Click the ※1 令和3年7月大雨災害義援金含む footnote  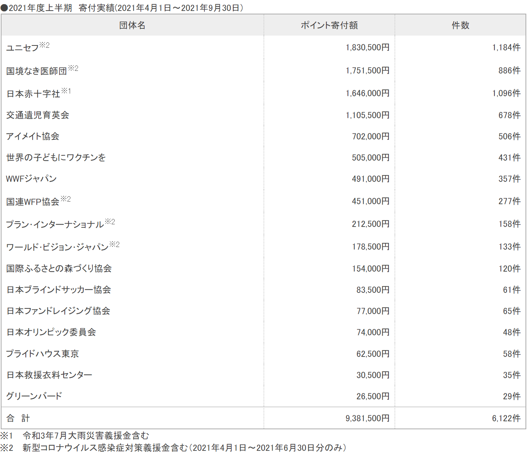click(75, 436)
